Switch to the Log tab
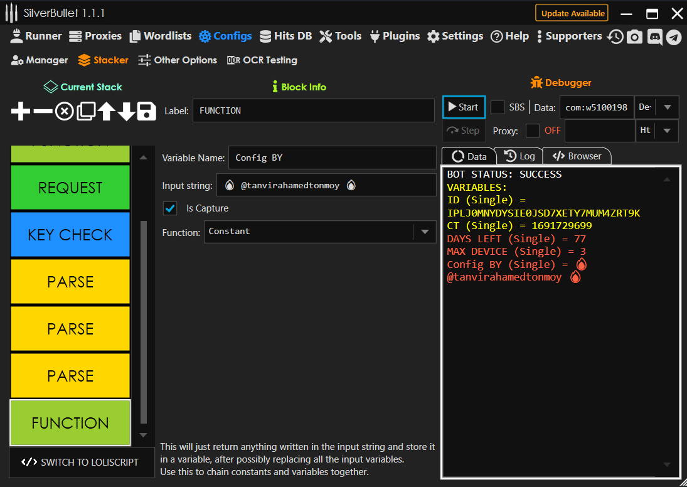The height and width of the screenshot is (487, 687). coord(519,156)
